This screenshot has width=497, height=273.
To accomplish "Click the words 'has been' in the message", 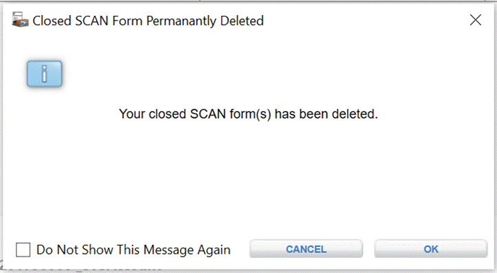I will tap(301, 114).
